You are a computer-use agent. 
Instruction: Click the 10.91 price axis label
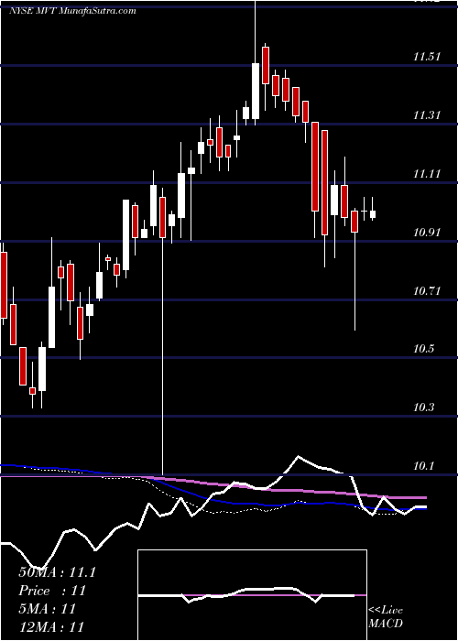click(428, 233)
